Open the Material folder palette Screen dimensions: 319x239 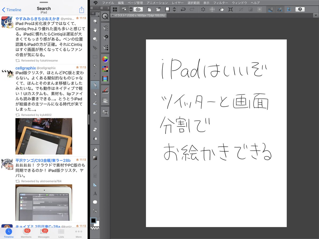[105, 112]
